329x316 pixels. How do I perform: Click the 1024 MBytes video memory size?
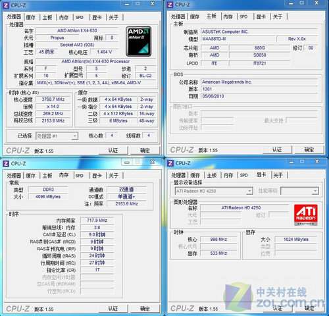[x=296, y=239]
